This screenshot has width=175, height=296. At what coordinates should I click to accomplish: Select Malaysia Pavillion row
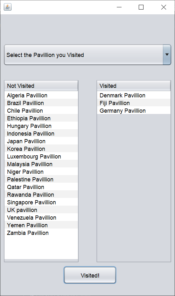[x=41, y=164]
